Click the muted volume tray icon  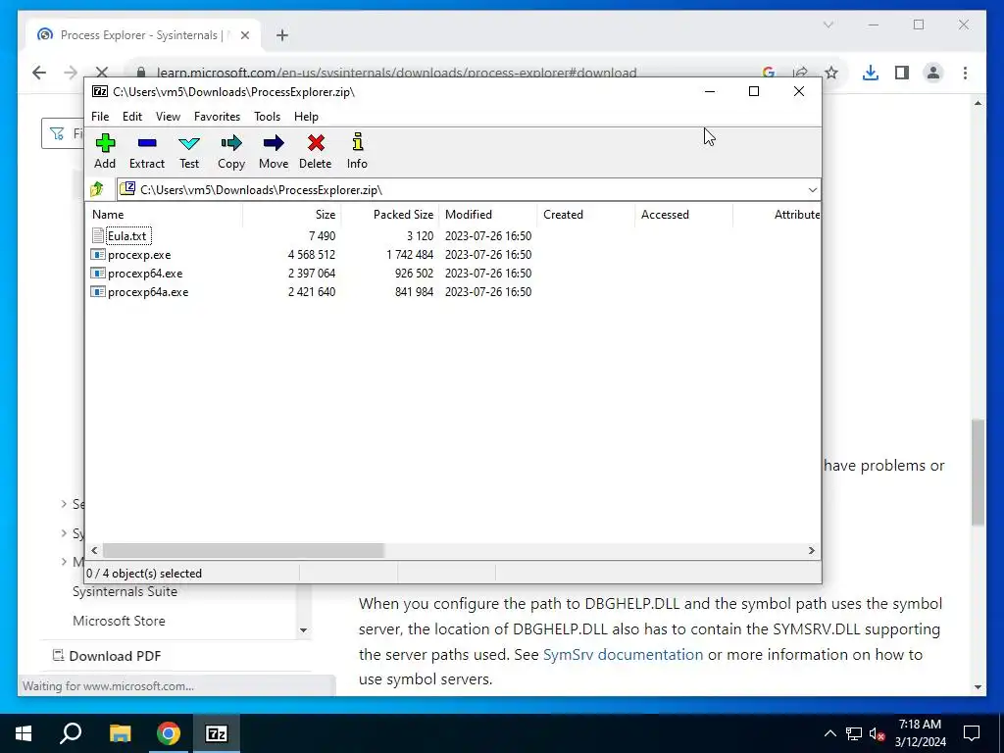click(878, 733)
